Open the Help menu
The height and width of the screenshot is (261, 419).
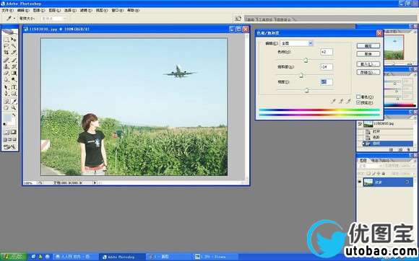pyautogui.click(x=133, y=10)
